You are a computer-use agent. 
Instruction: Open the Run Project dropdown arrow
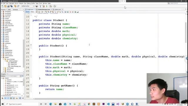[x=48, y=6]
